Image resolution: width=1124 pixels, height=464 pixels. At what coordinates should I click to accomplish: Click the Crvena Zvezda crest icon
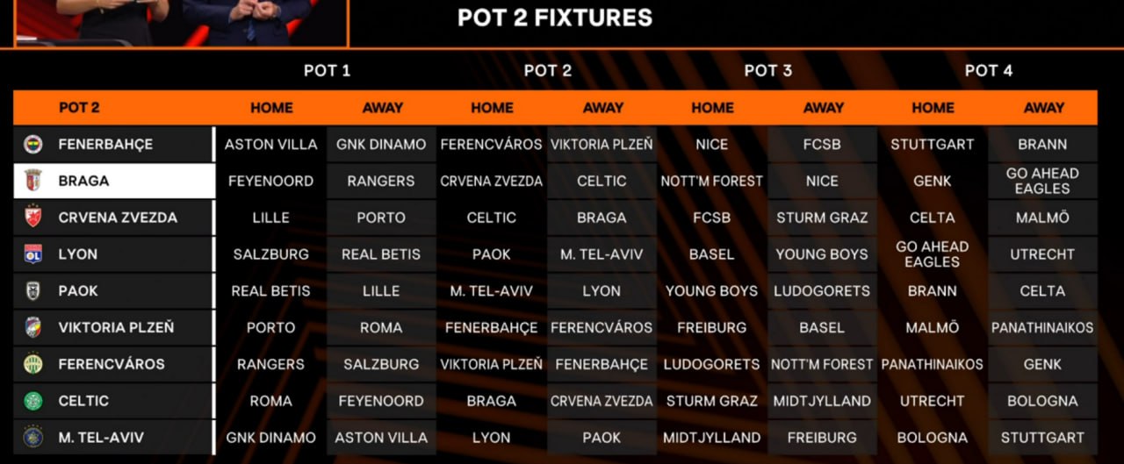point(33,218)
